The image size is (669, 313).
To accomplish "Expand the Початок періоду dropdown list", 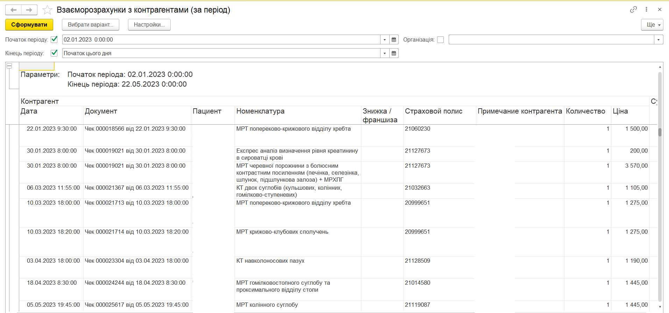I will [385, 39].
